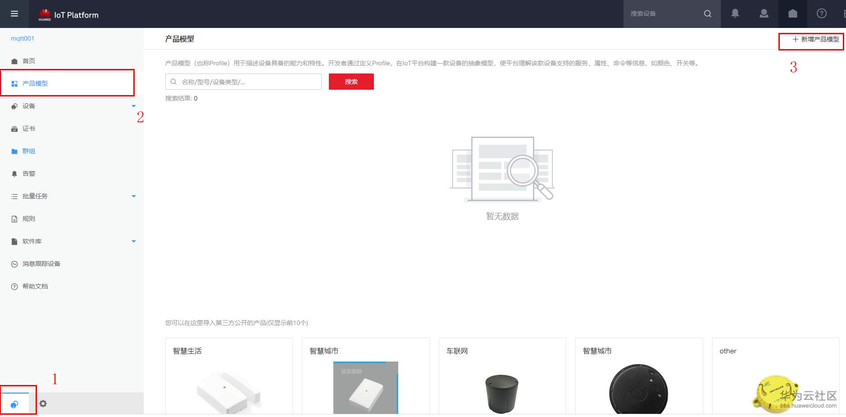The width and height of the screenshot is (846, 417).
Task: Click the Huawei IoT Platform logo
Action: 68,14
